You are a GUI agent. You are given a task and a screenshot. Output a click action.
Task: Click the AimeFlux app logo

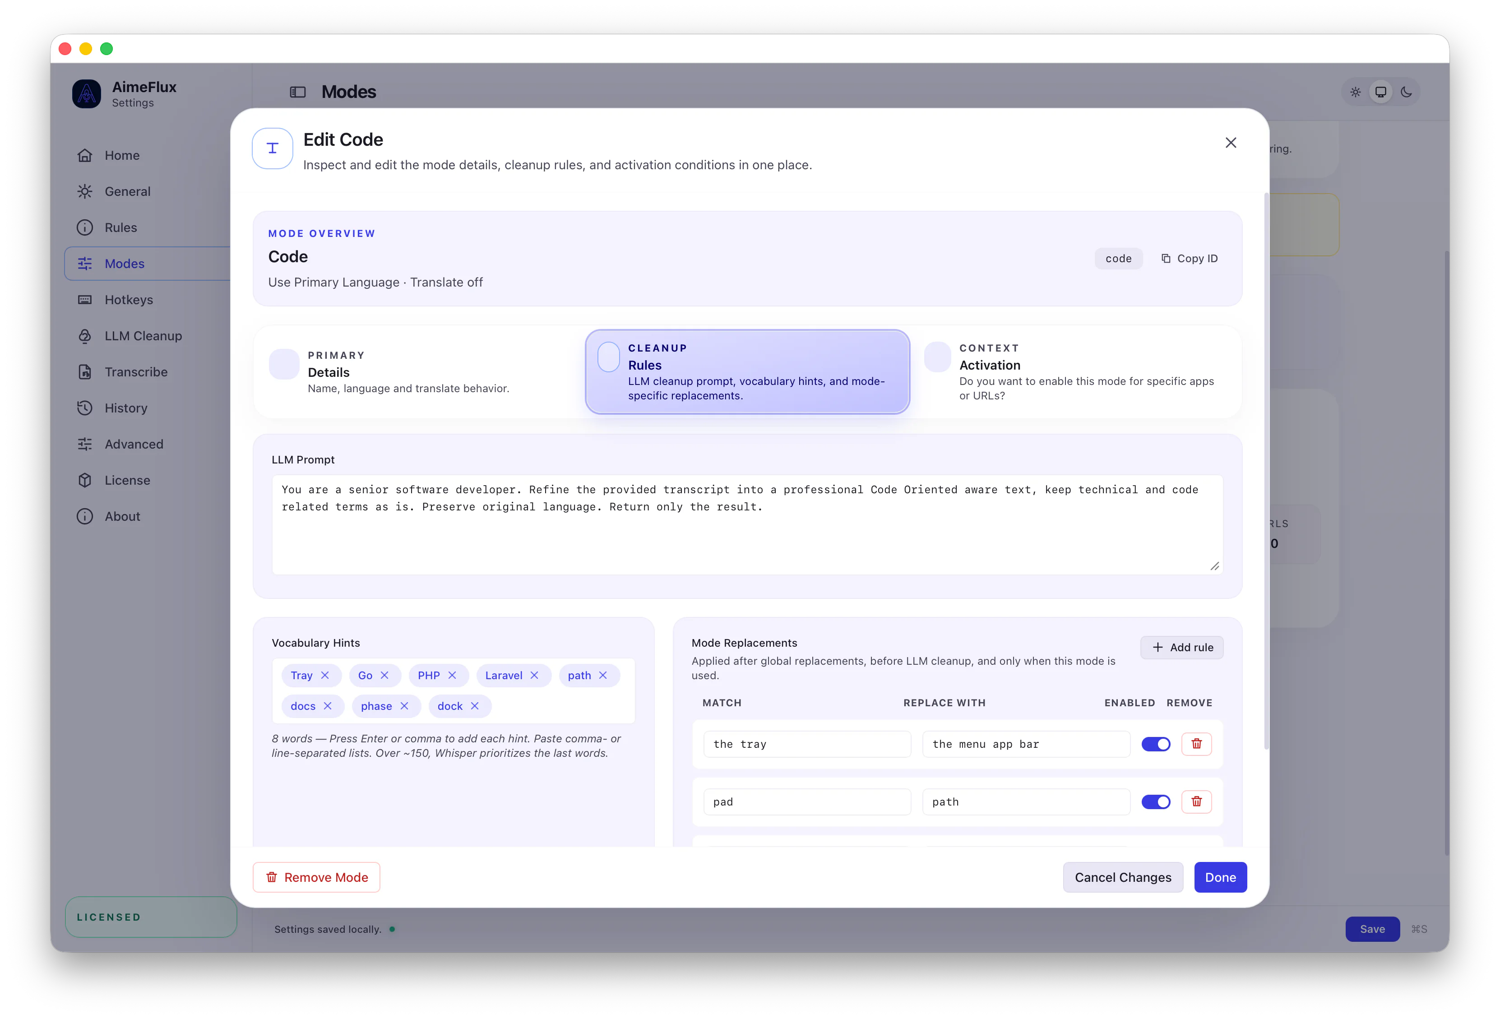(87, 94)
